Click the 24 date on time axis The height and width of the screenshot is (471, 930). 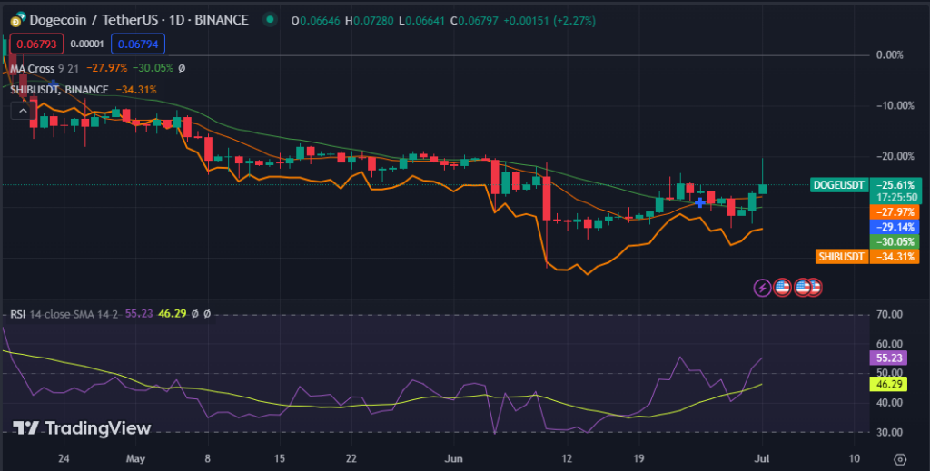tap(64, 458)
